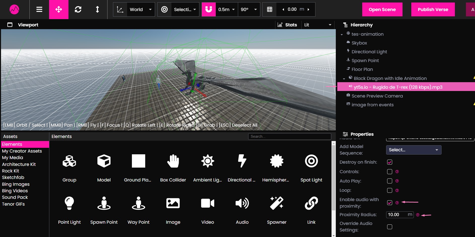Add an Audio element
Viewport: 475px width, 237px height.
coord(242,211)
